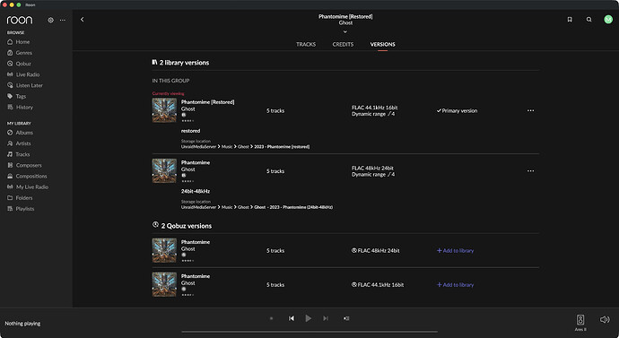Click Qobuz 44.1kHz 16bit album cover thumbnail

point(164,284)
